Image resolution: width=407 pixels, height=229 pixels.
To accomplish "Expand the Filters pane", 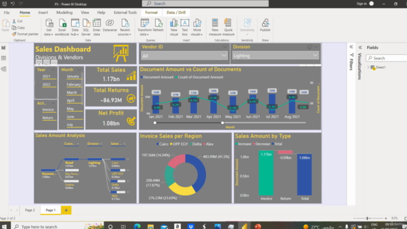I will coord(351,47).
